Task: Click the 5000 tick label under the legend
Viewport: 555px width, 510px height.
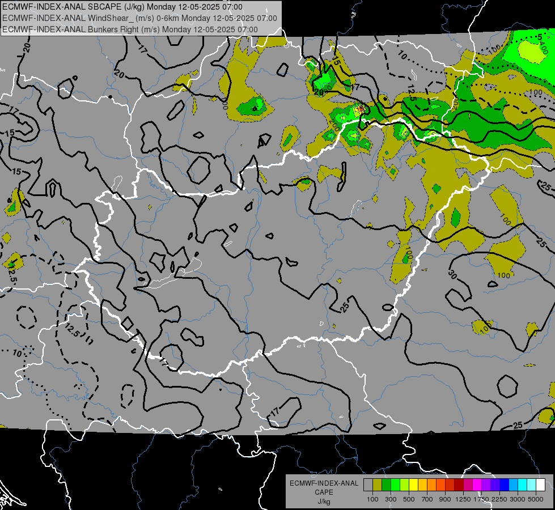Action: tap(536, 499)
